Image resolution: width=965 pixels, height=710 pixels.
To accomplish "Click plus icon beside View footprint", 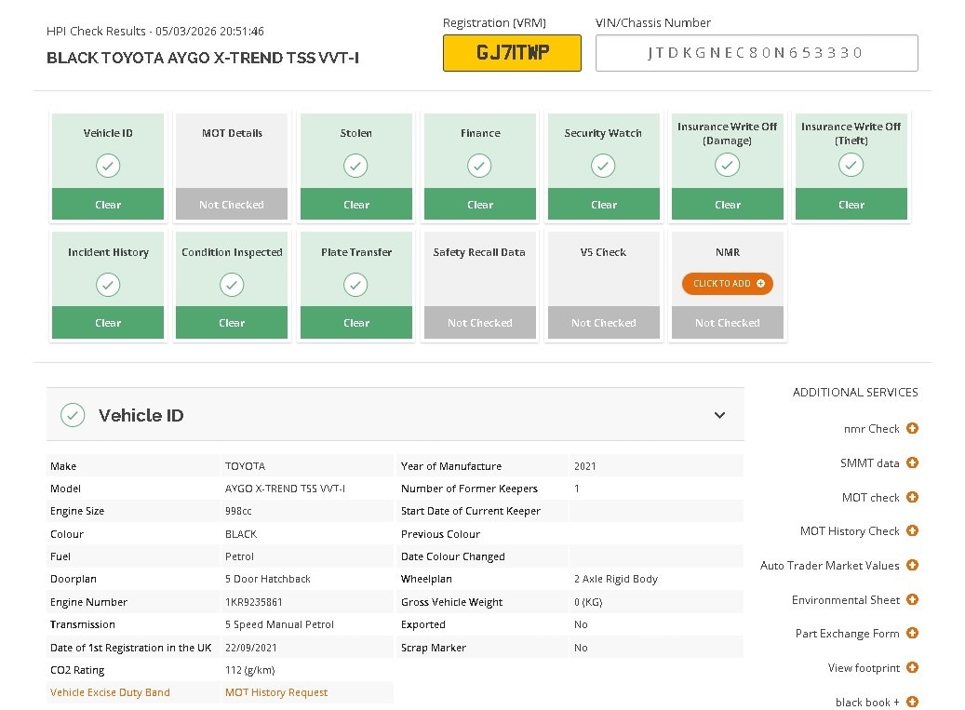I will (x=912, y=667).
